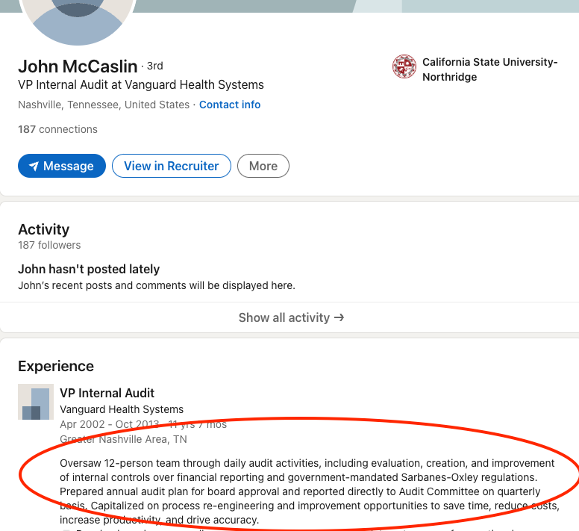Viewport: 579px width, 531px height.
Task: Click the headline VP Internal Audit at Vanguard
Action: pyautogui.click(x=141, y=84)
